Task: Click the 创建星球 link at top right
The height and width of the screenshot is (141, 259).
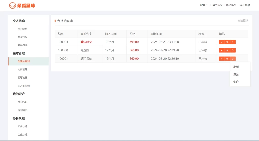Action: coord(243,21)
